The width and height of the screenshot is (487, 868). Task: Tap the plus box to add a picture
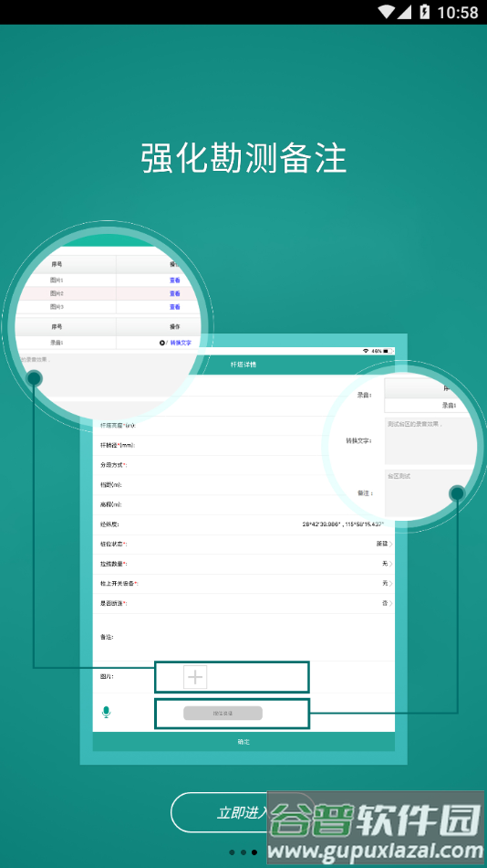pos(195,677)
